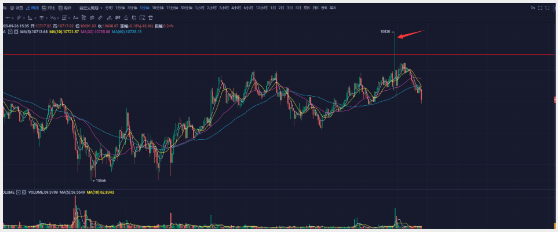The width and height of the screenshot is (558, 232).
Task: Select the ruler measurement tool
Action: point(100,18)
